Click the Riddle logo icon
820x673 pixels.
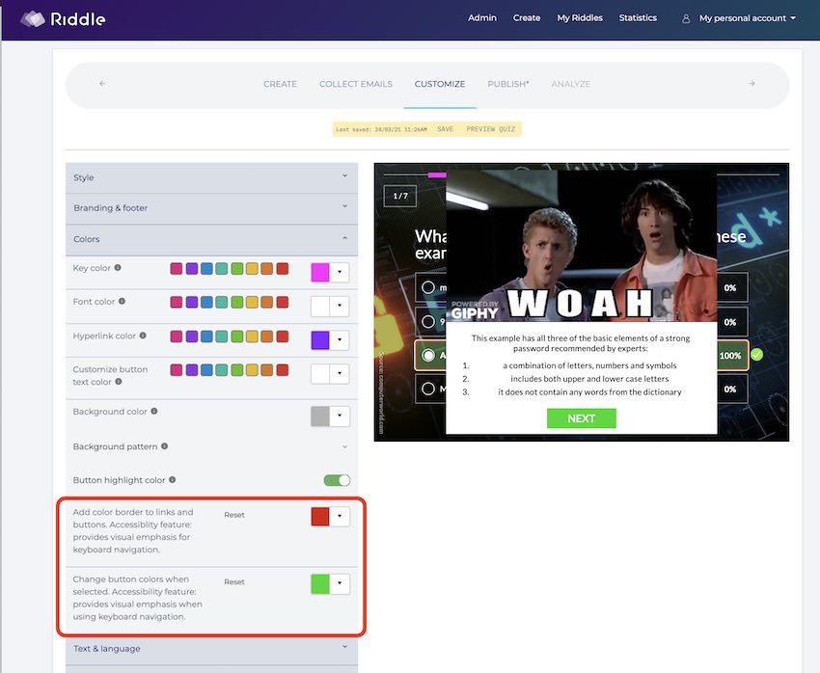[x=33, y=19]
